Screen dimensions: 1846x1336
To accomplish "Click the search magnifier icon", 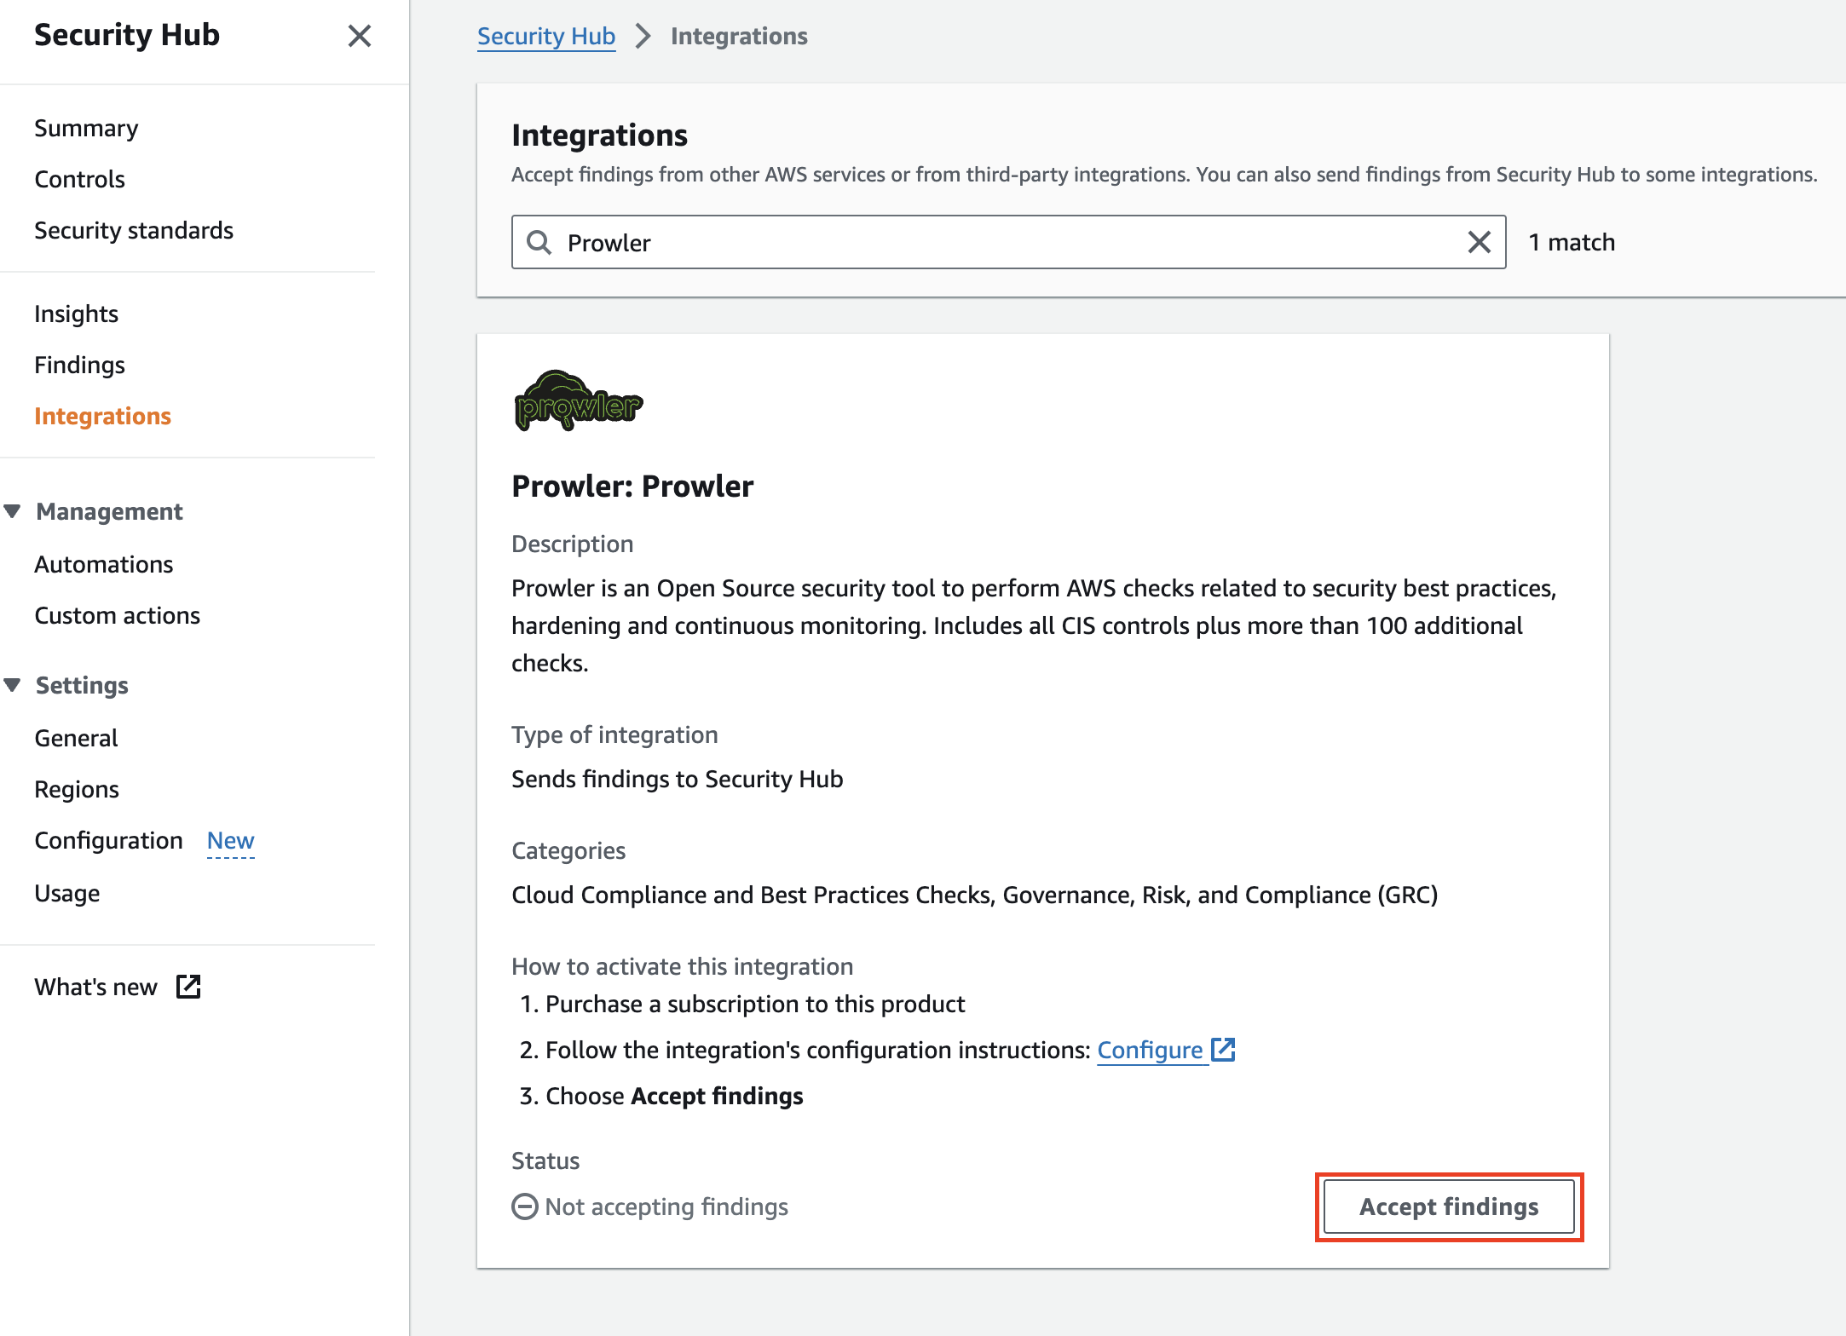I will (539, 242).
